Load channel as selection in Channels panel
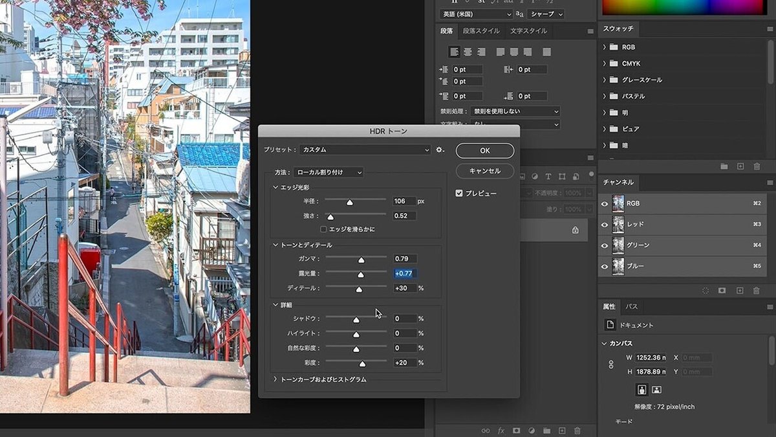776x437 pixels. pyautogui.click(x=706, y=291)
